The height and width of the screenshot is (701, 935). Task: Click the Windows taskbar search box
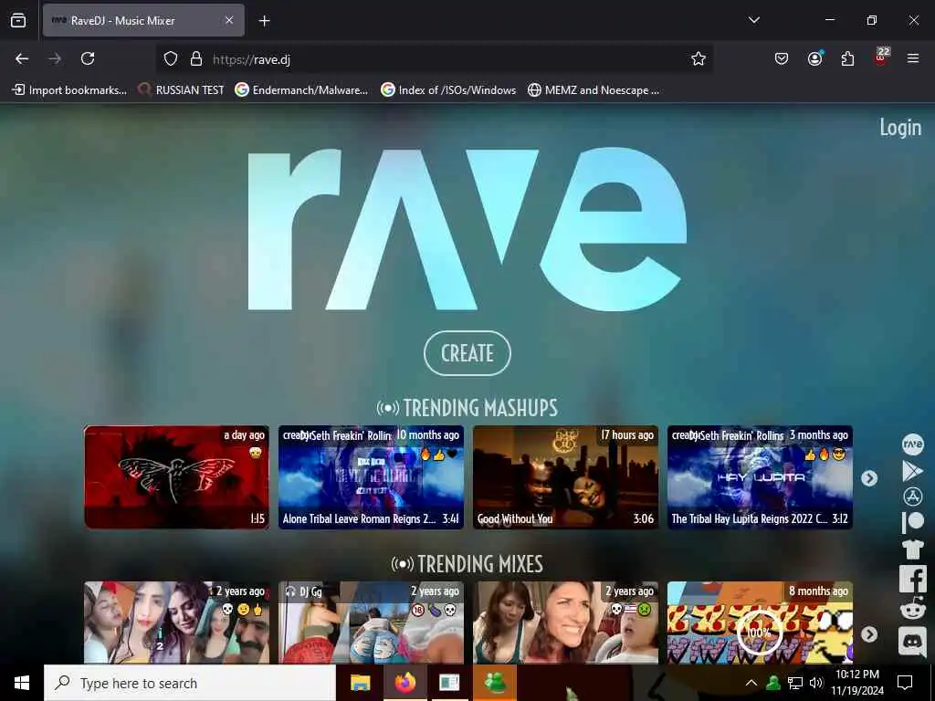click(190, 683)
